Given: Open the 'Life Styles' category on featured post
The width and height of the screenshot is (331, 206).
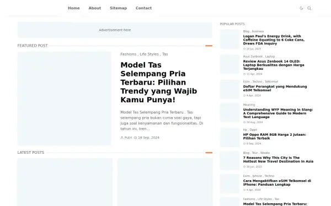Looking at the screenshot, I should click(149, 54).
